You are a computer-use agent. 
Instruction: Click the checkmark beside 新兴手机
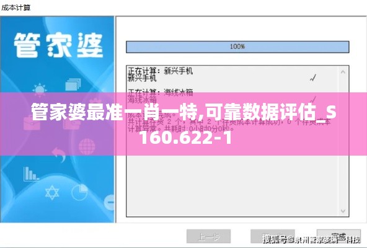[313, 78]
